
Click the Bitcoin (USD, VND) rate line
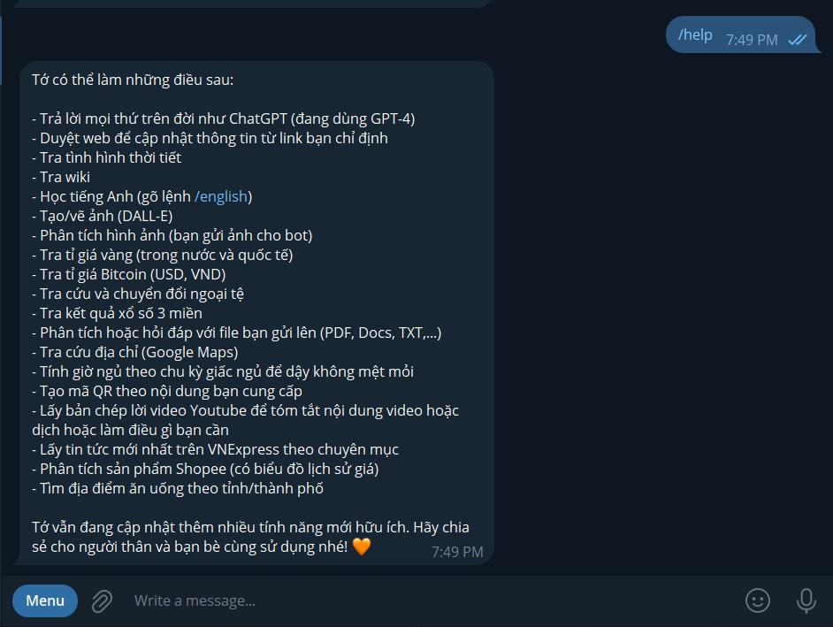click(129, 275)
